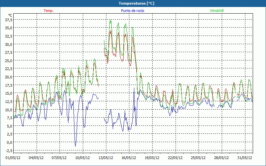
Task: Click the 35,0 y-axis value
Action: (x=9, y=28)
